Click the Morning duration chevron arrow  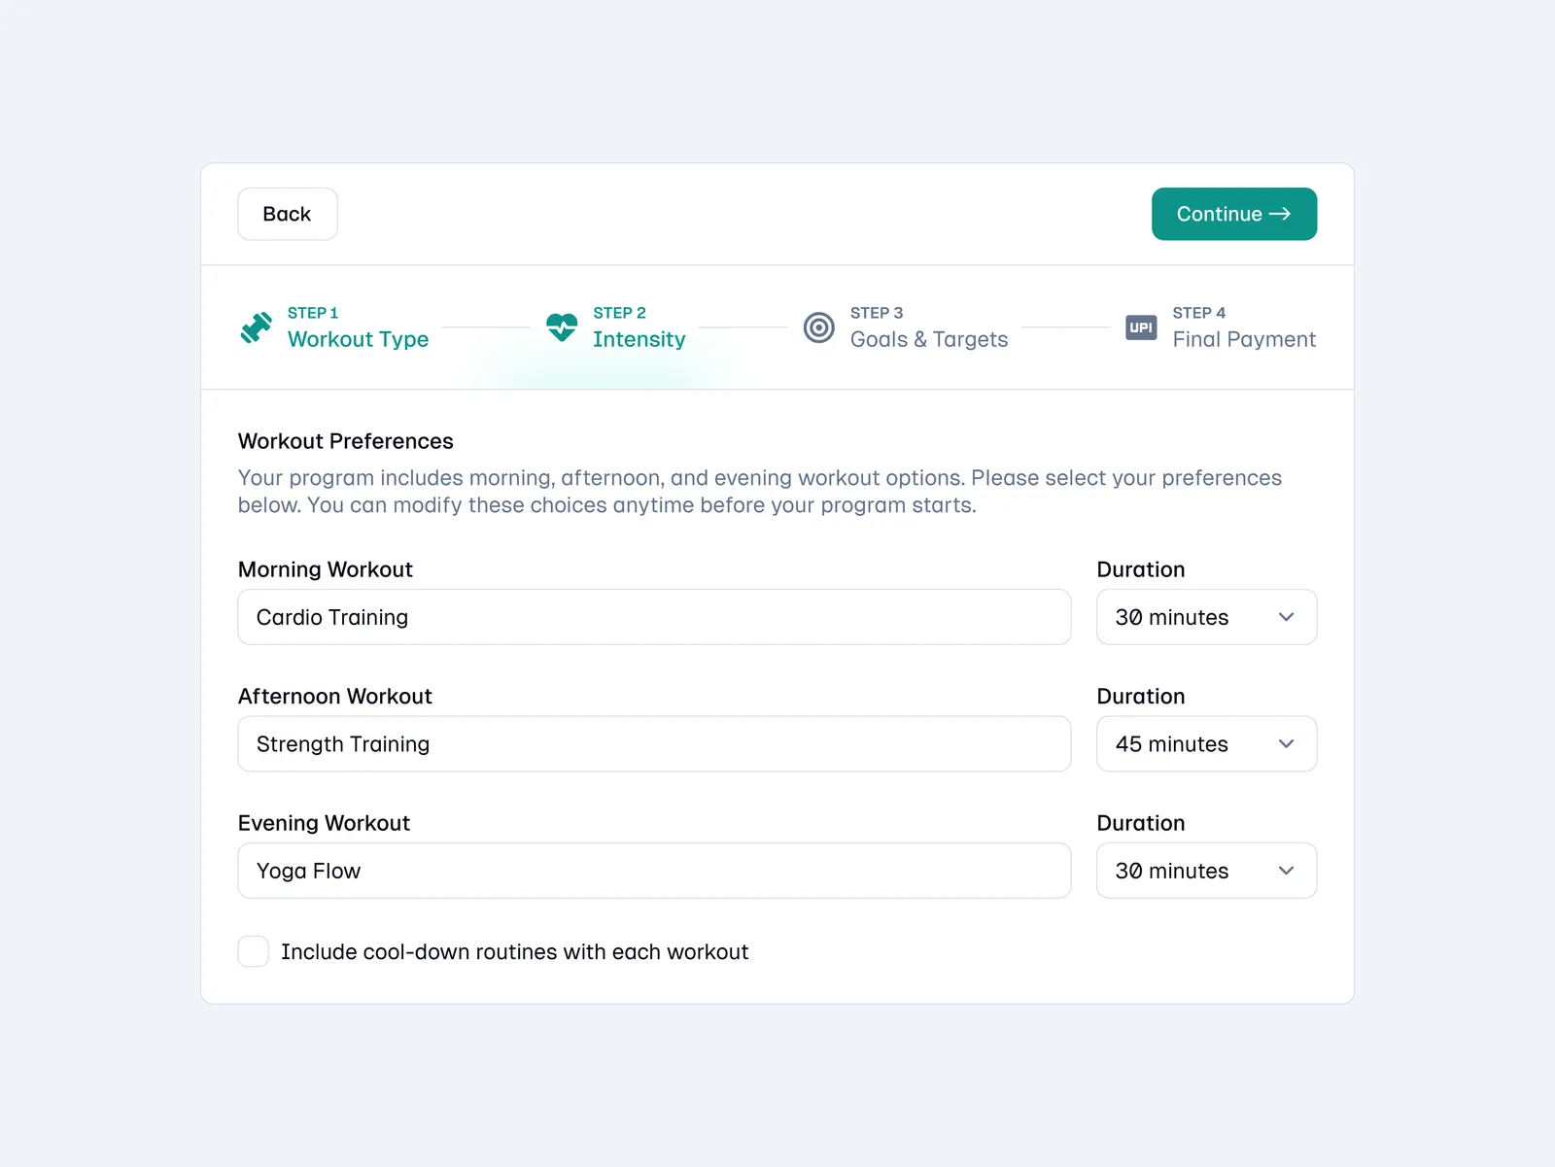tap(1286, 617)
